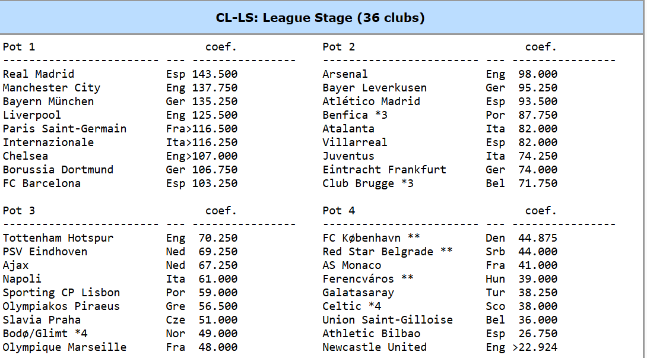Select Bayern München in Pot 1
Image resolution: width=647 pixels, height=358 pixels.
[48, 101]
